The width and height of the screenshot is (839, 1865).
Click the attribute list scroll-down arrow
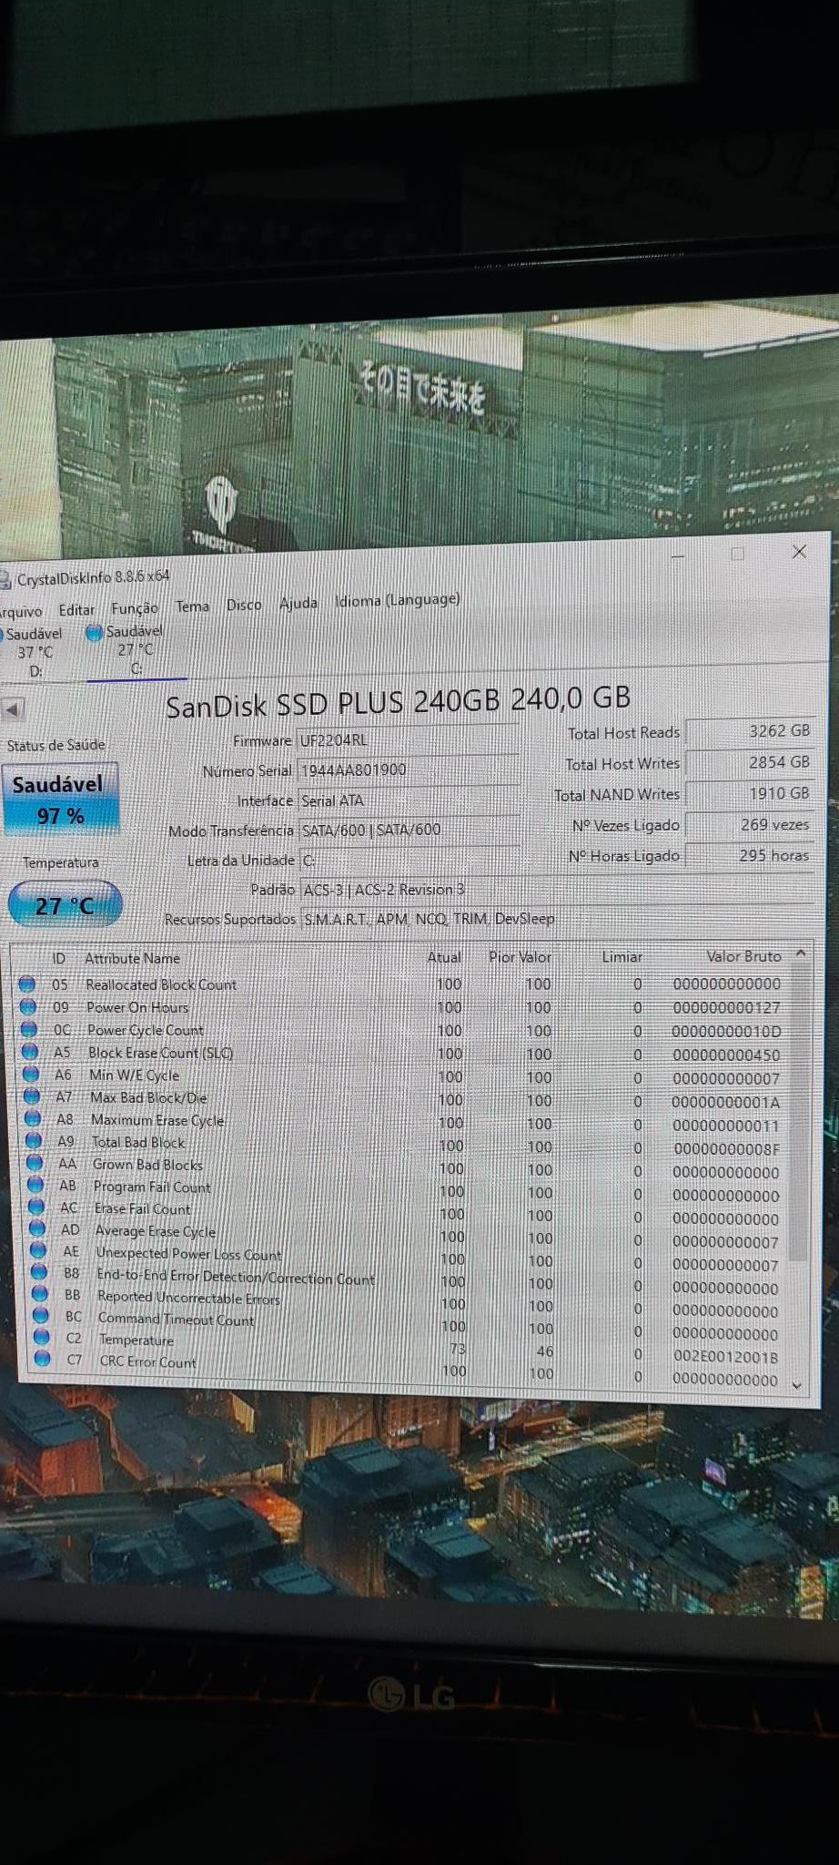(797, 1386)
